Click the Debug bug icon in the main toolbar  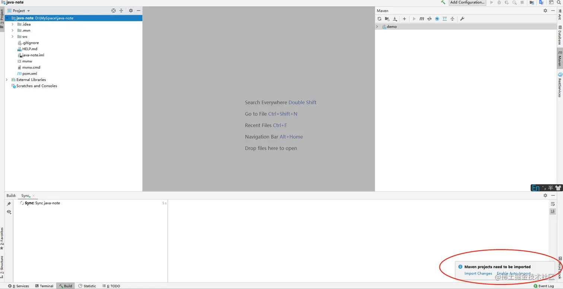(x=499, y=2)
